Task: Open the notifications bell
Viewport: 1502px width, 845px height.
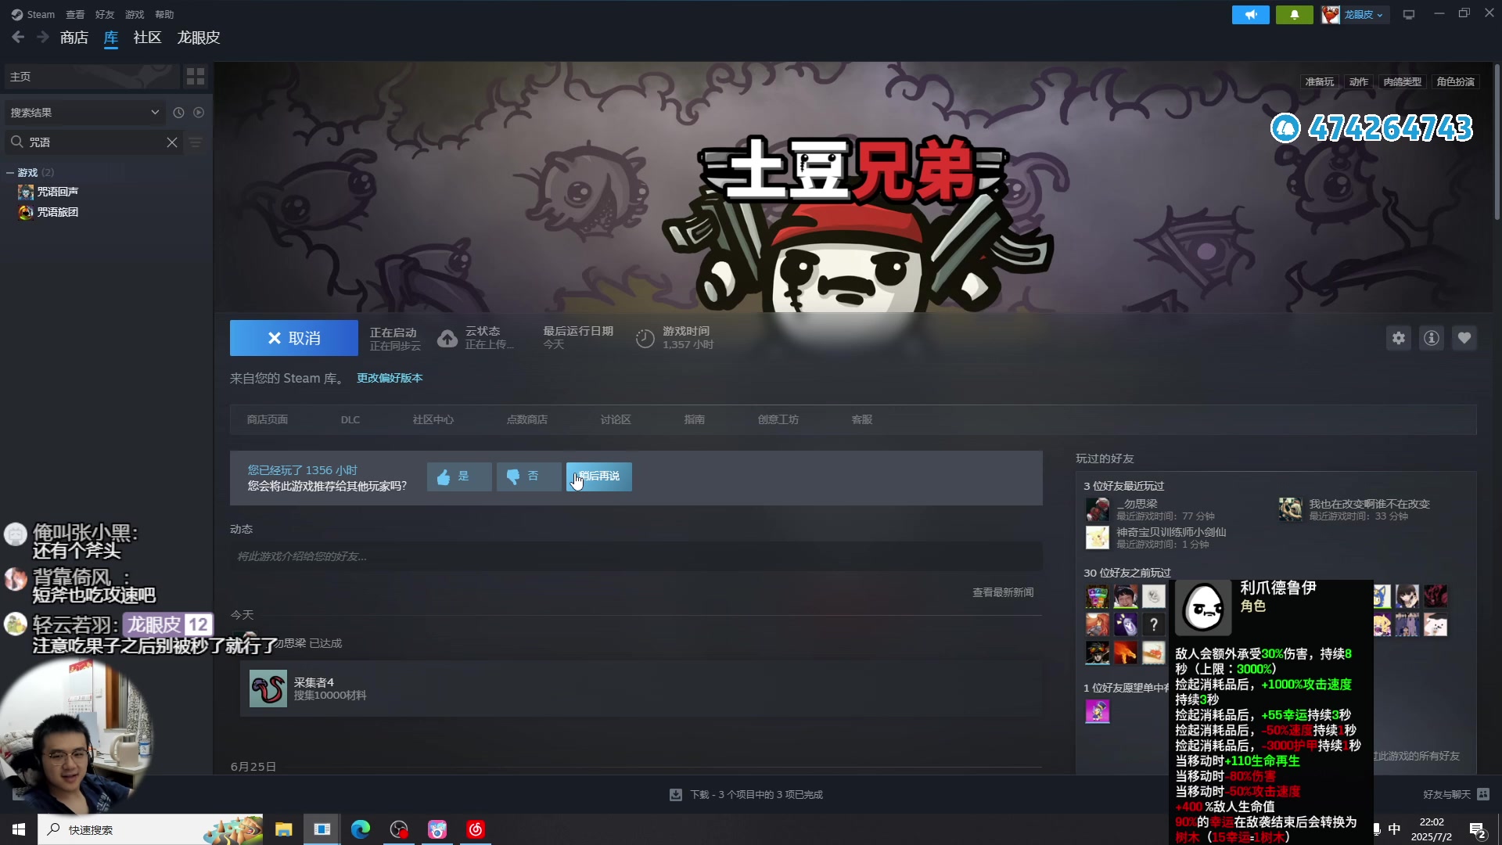Action: click(x=1294, y=14)
